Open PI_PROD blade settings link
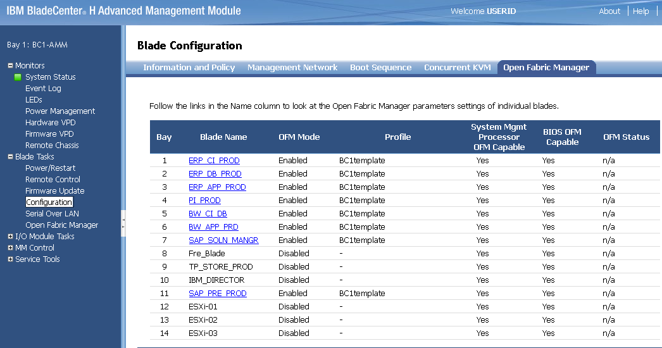Image resolution: width=662 pixels, height=348 pixels. pyautogui.click(x=205, y=201)
